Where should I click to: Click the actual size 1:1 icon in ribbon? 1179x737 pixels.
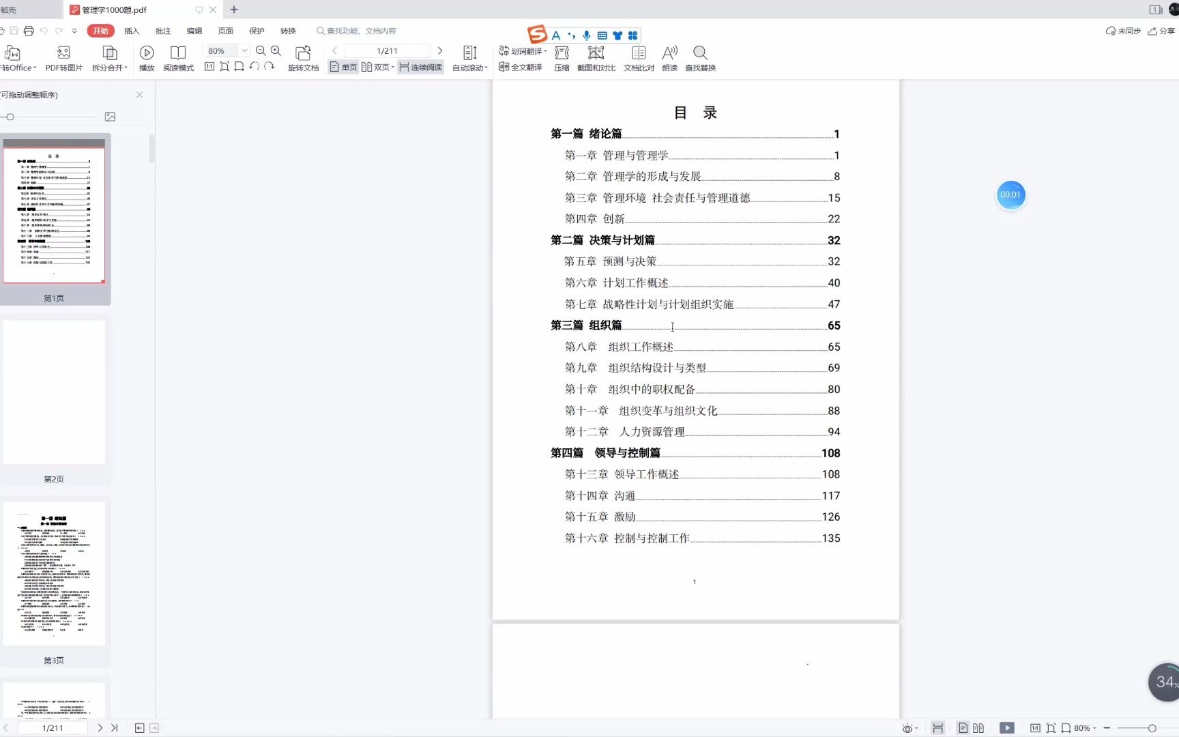point(209,66)
